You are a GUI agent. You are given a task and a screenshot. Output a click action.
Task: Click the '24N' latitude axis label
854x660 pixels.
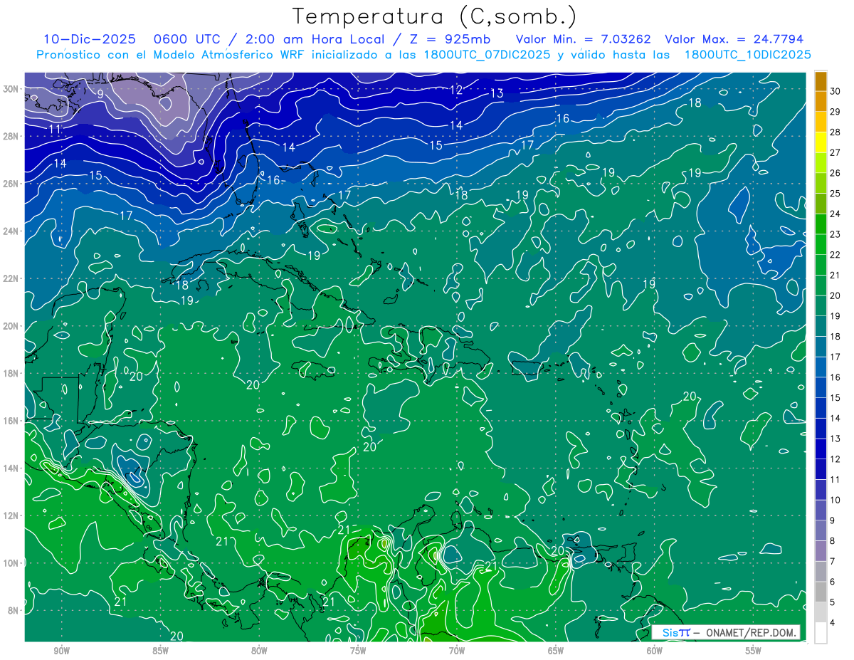tap(11, 231)
